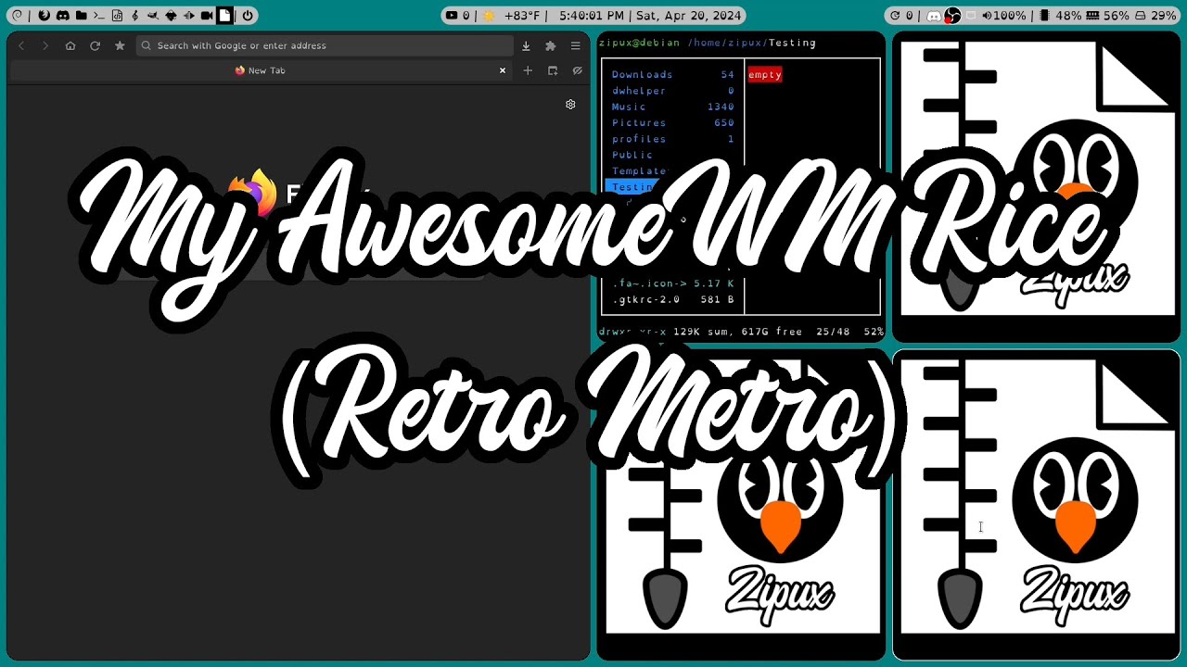The width and height of the screenshot is (1187, 667).
Task: Select dwhelper folder in terminal file manager
Action: (672, 91)
